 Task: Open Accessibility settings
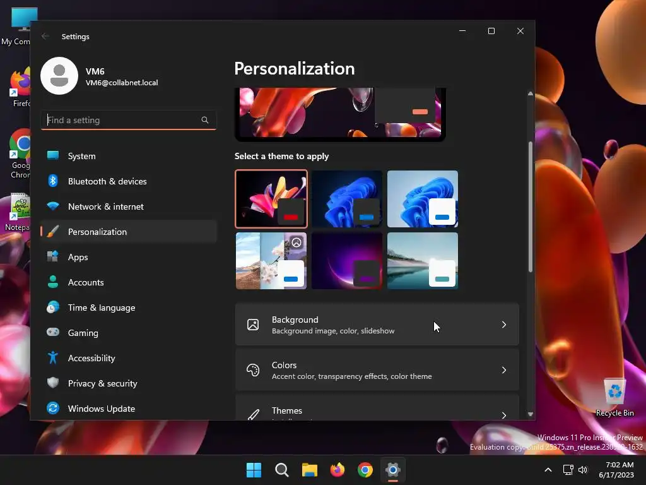click(129, 358)
